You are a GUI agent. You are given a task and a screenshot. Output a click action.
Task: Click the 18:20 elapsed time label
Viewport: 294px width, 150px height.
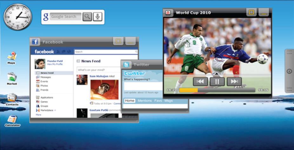(x=171, y=90)
